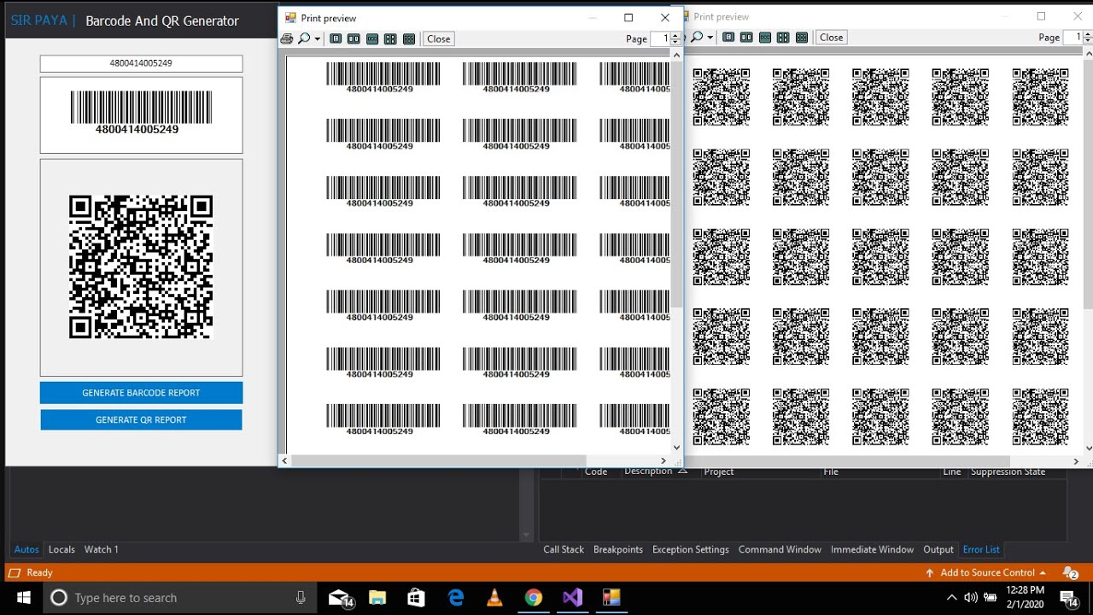Click Close button in QR Print preview
1093x615 pixels.
pos(832,37)
